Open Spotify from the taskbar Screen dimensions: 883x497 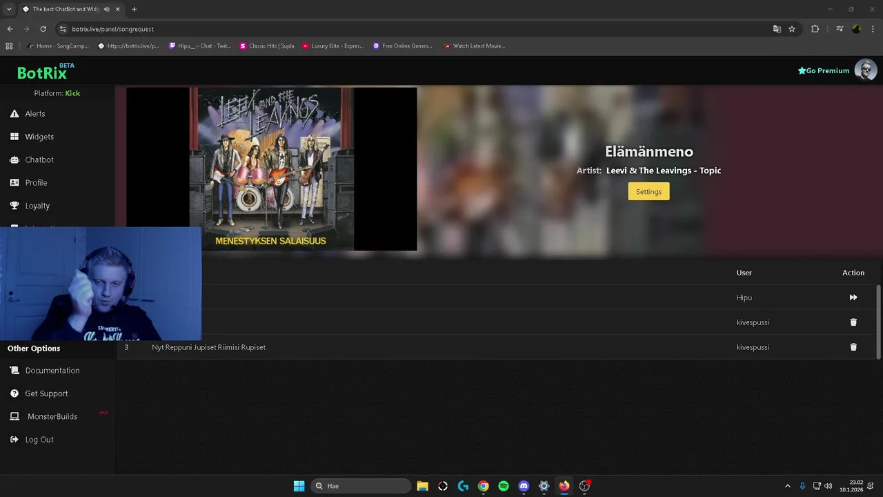click(x=504, y=486)
